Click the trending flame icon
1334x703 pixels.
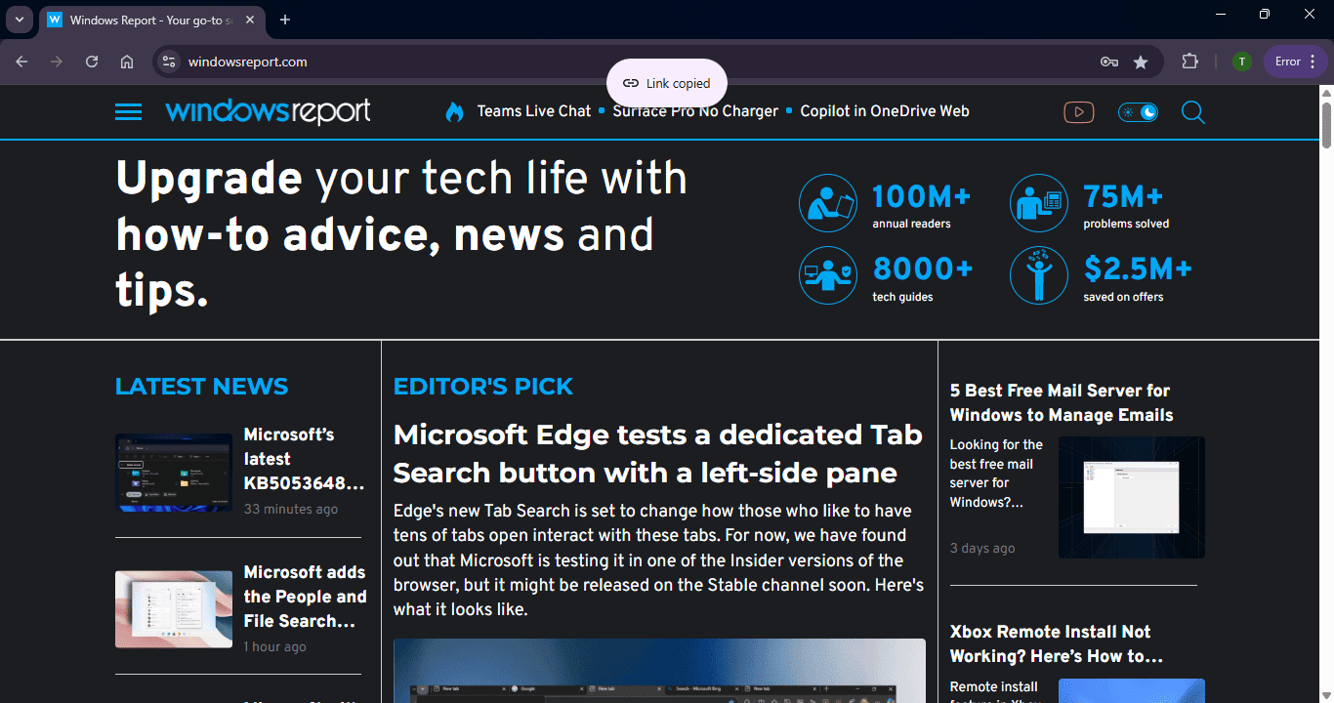pyautogui.click(x=454, y=111)
